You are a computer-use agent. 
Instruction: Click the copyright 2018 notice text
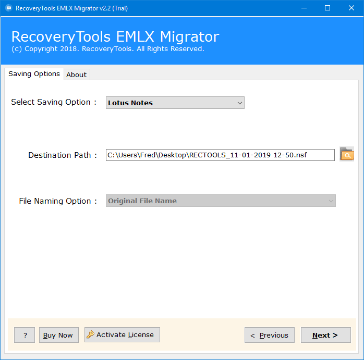[108, 49]
